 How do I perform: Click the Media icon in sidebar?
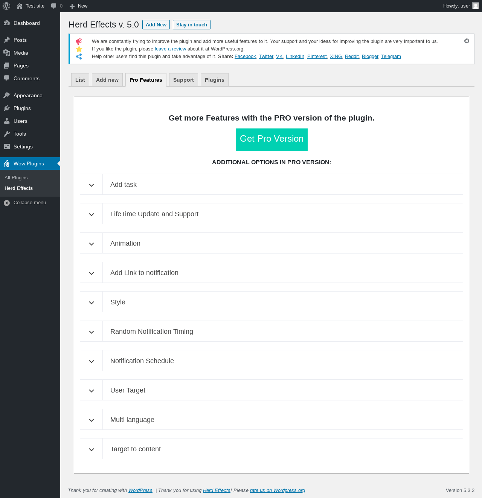point(7,53)
